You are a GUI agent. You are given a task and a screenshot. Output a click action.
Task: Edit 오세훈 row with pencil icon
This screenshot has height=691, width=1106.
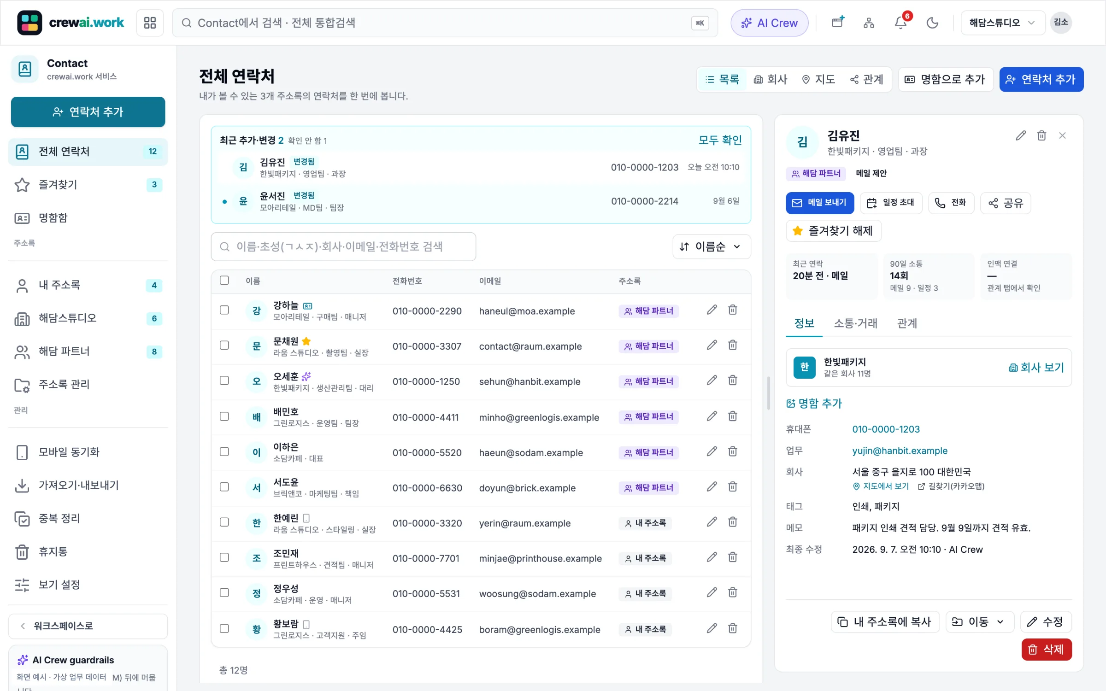pyautogui.click(x=712, y=381)
